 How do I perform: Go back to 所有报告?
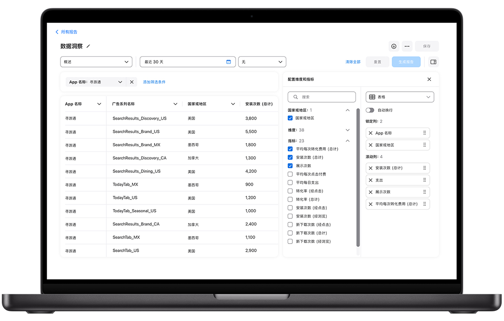tap(66, 32)
